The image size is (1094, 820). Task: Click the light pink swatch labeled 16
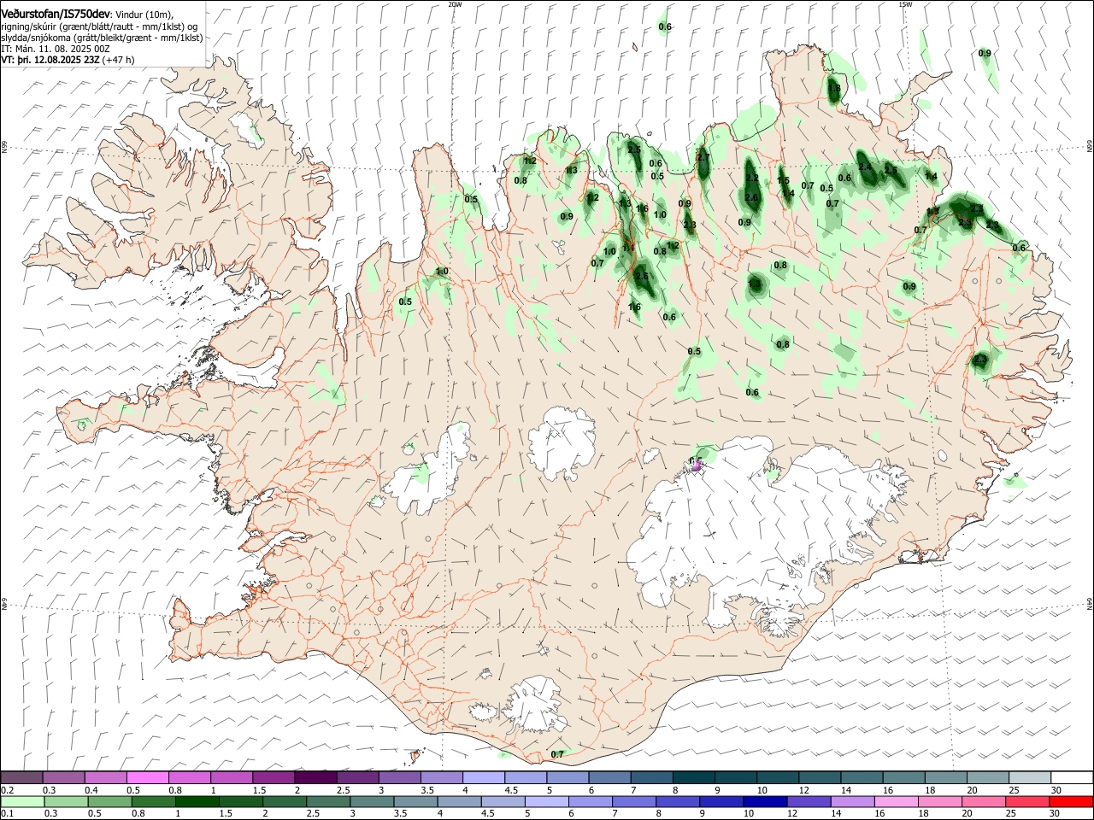(896, 801)
